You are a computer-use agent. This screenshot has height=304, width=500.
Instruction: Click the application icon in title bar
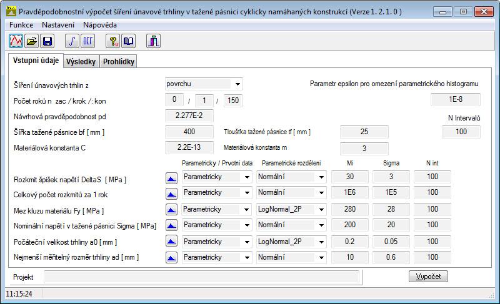pos(11,12)
